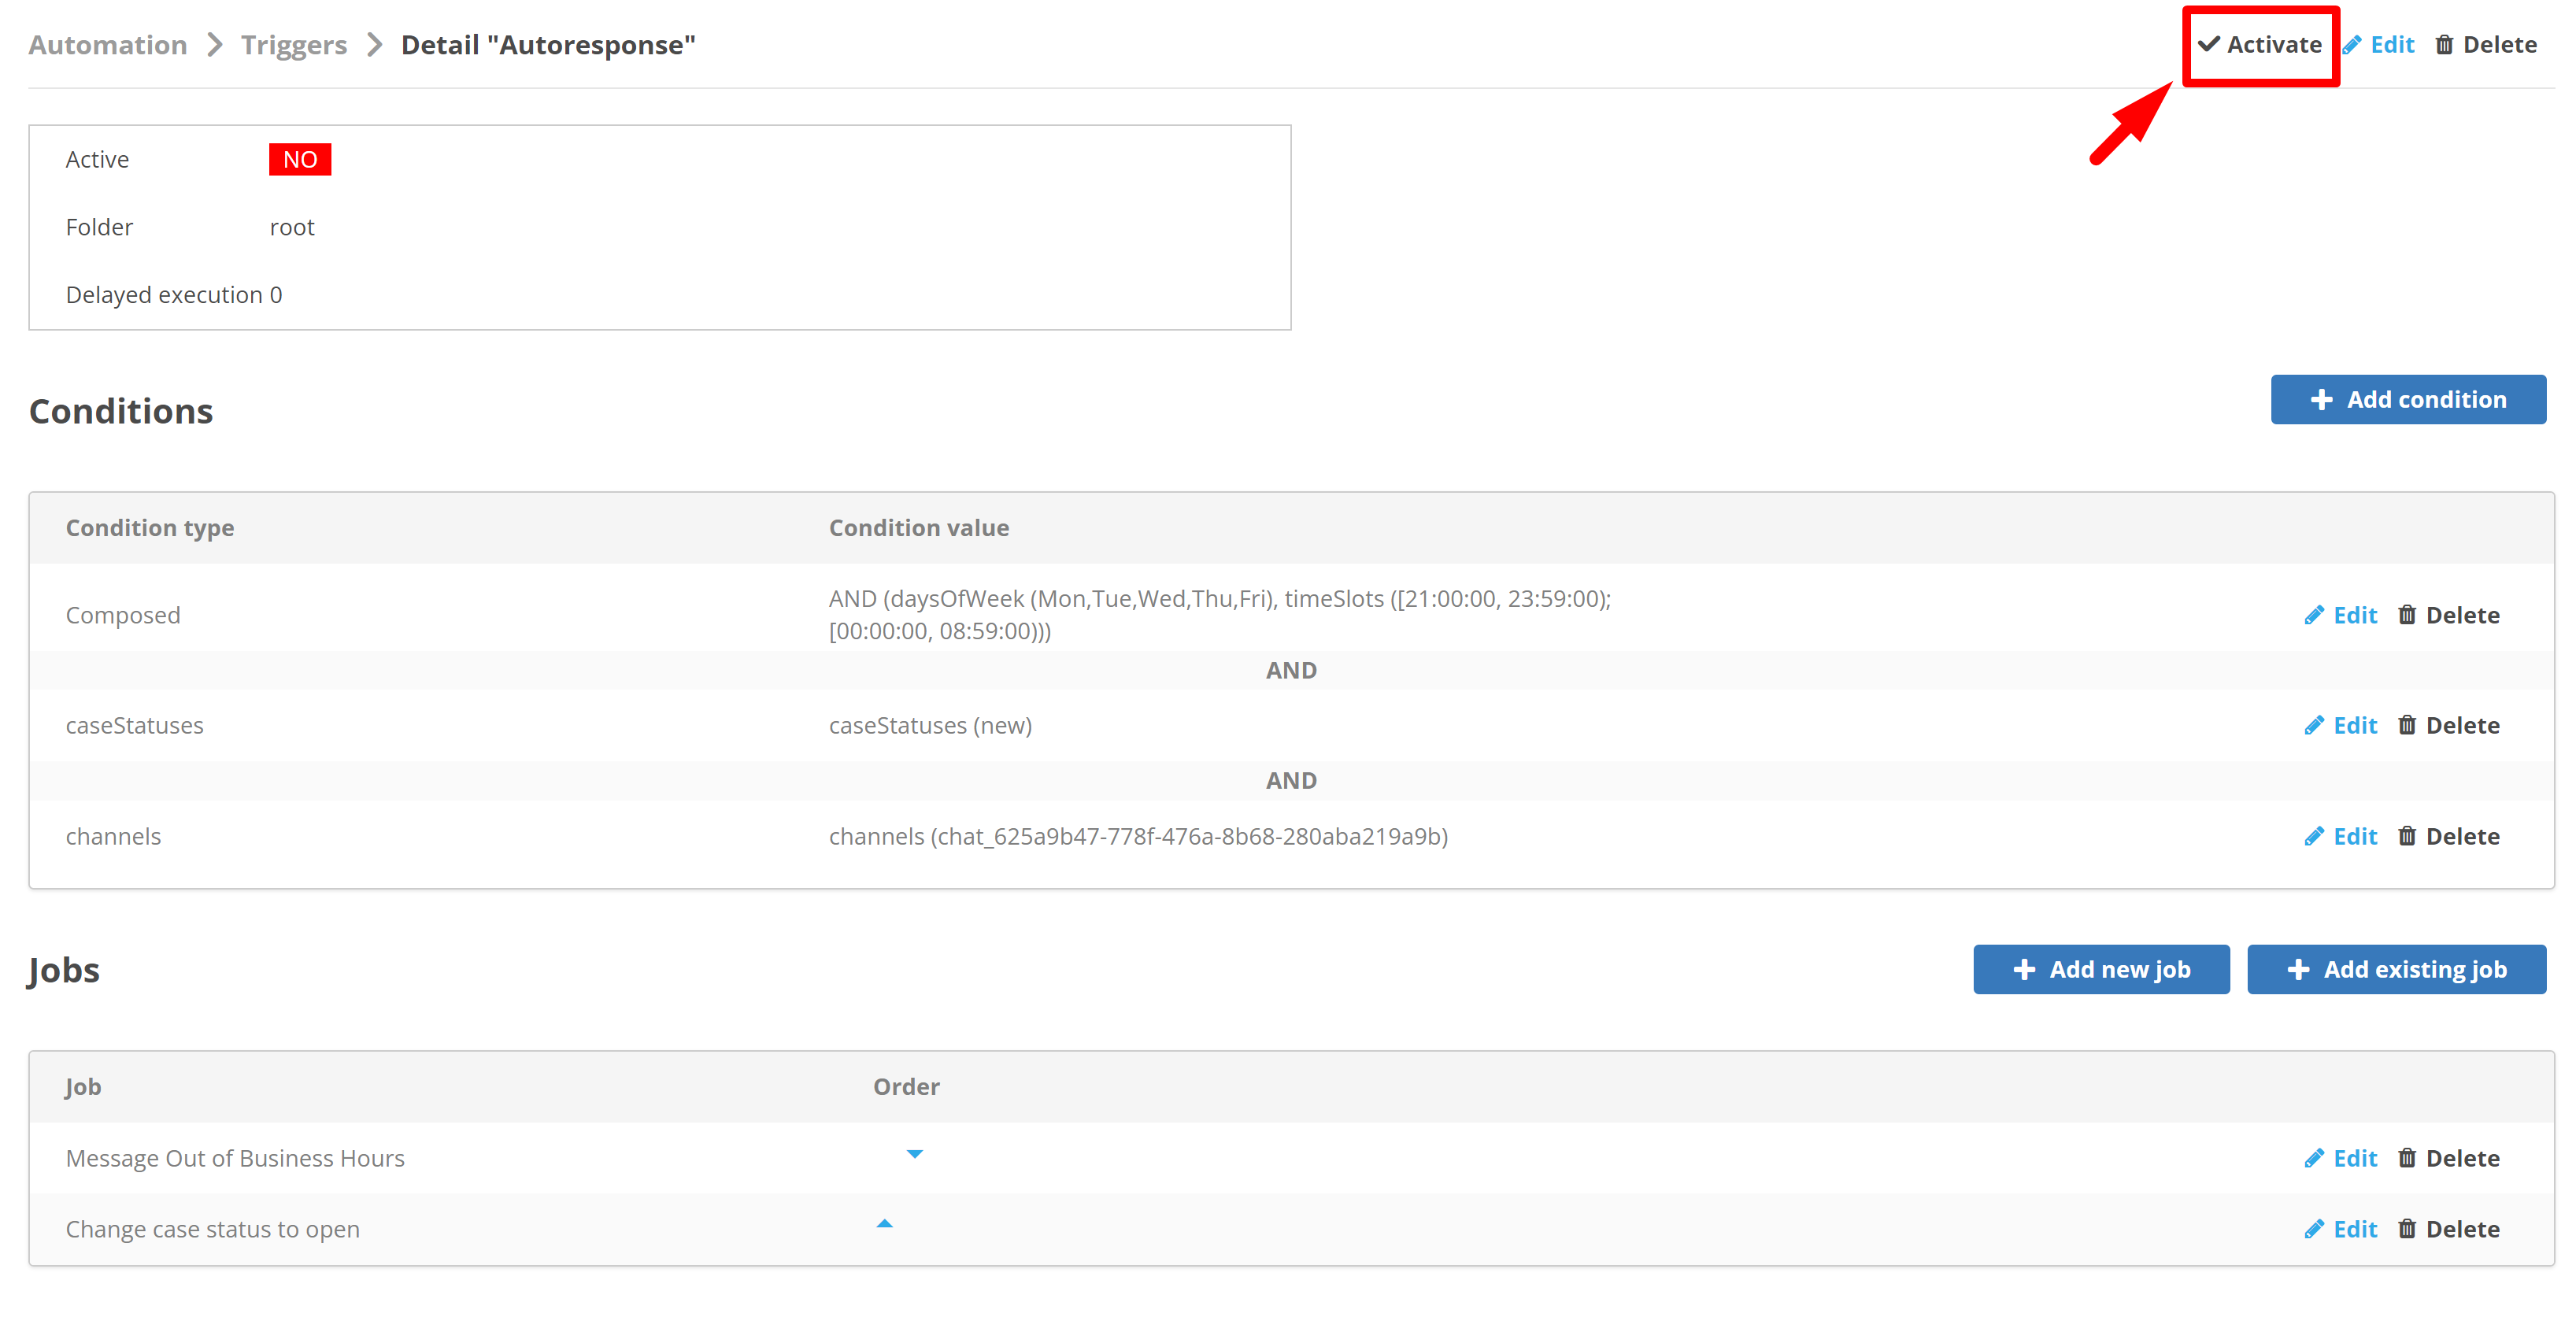Click the Add existing job button
This screenshot has width=2576, height=1317.
pos(2396,969)
